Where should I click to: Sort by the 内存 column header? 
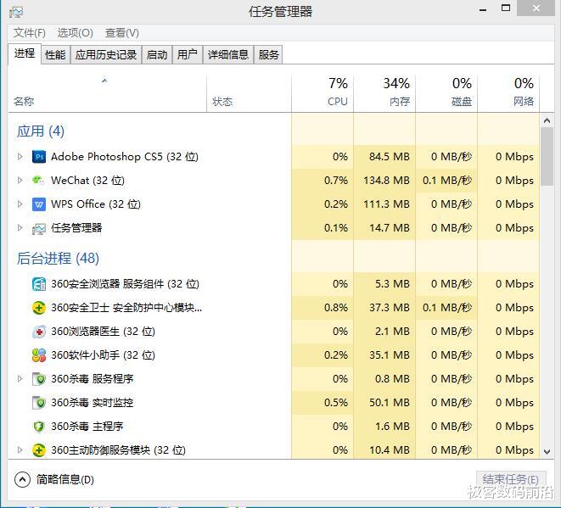384,93
